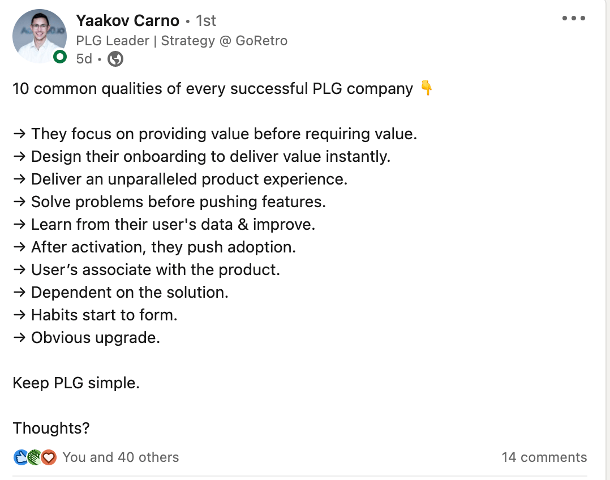This screenshot has height=480, width=610.
Task: Click the green Celebrate reaction icon
Action: click(x=35, y=457)
